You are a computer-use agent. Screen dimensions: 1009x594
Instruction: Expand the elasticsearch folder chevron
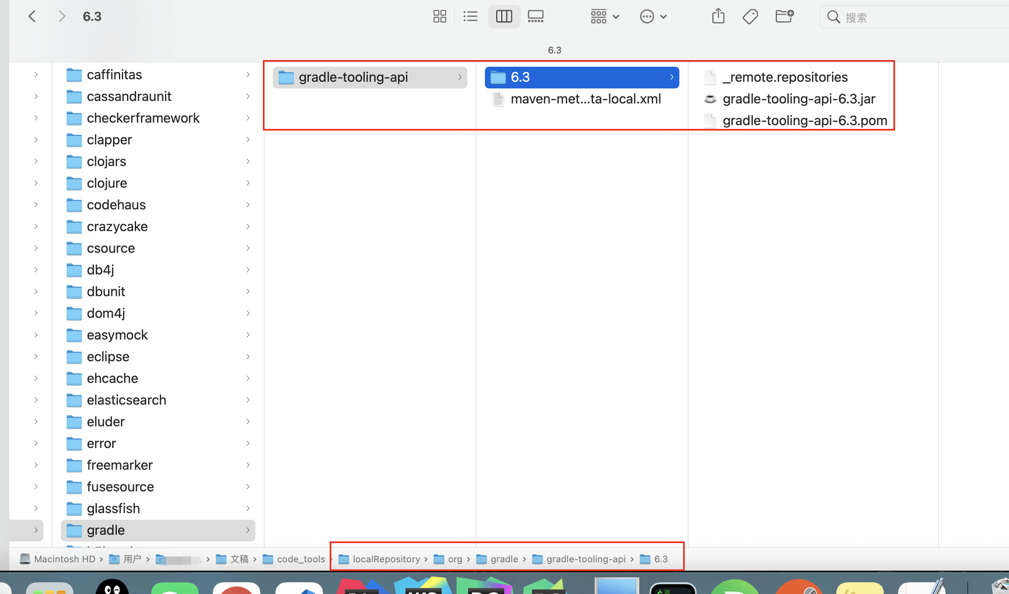point(248,400)
